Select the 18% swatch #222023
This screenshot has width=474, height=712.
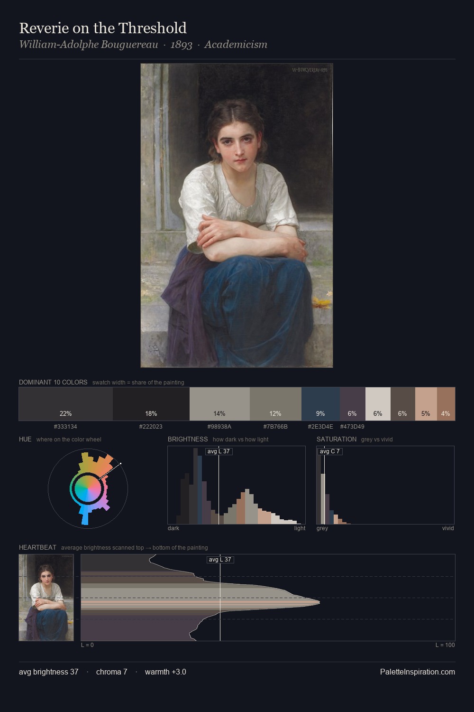151,404
